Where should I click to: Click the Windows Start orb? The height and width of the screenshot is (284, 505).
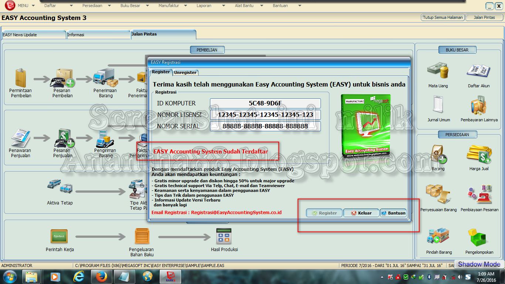(10, 276)
